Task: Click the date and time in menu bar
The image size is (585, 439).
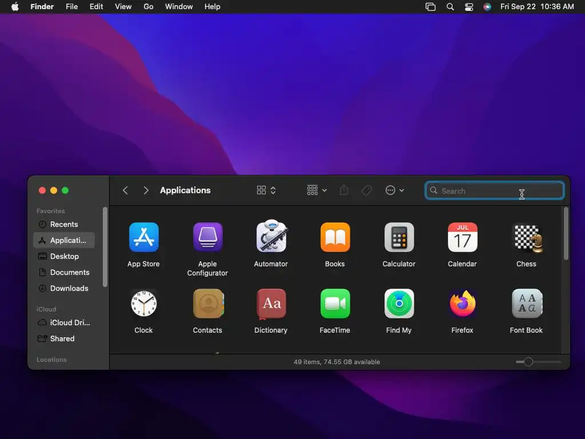Action: (x=537, y=7)
